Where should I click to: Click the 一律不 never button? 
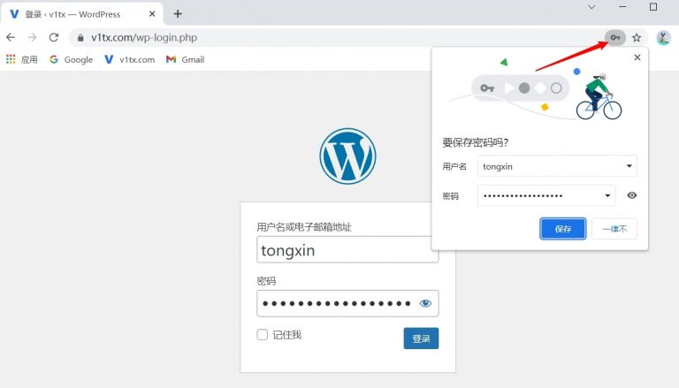614,229
